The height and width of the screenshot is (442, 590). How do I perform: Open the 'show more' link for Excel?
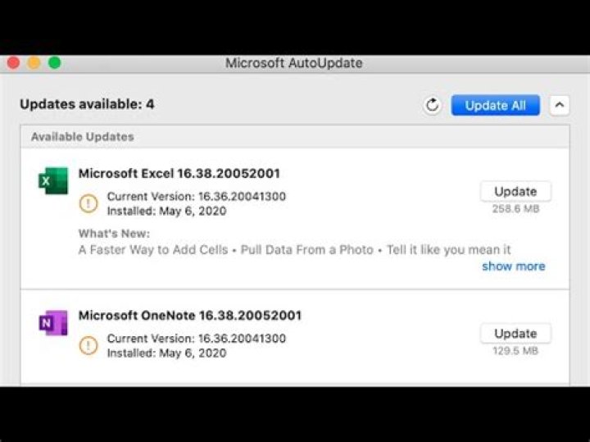coord(513,266)
